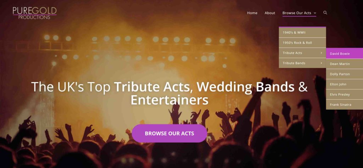Select the Tribute Acts menu entry
The width and height of the screenshot is (363, 168).
tap(302, 53)
